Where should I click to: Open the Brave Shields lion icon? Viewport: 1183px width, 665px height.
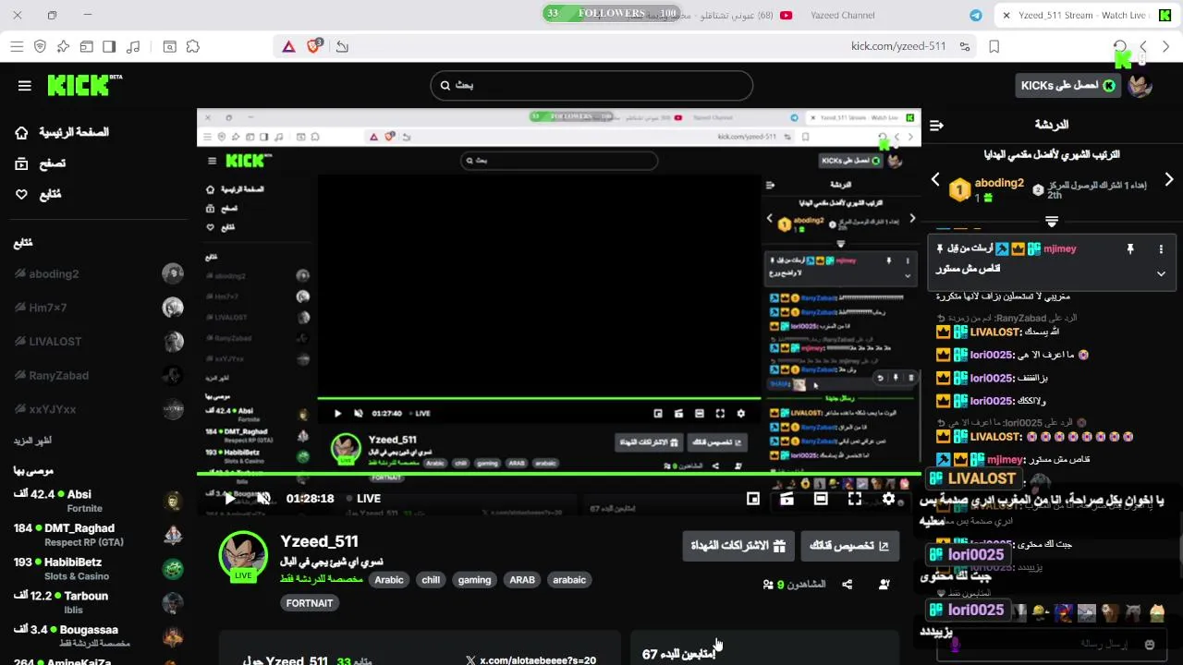coord(314,46)
